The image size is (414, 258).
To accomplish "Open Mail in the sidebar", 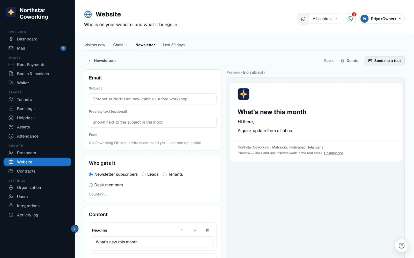I will pyautogui.click(x=37, y=48).
